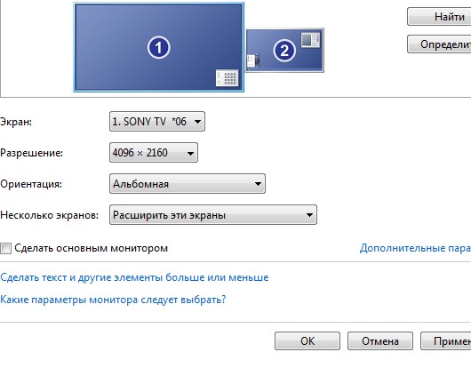
Task: Open 'Какие параметры монитора следует выбрать?' link
Action: 113,300
